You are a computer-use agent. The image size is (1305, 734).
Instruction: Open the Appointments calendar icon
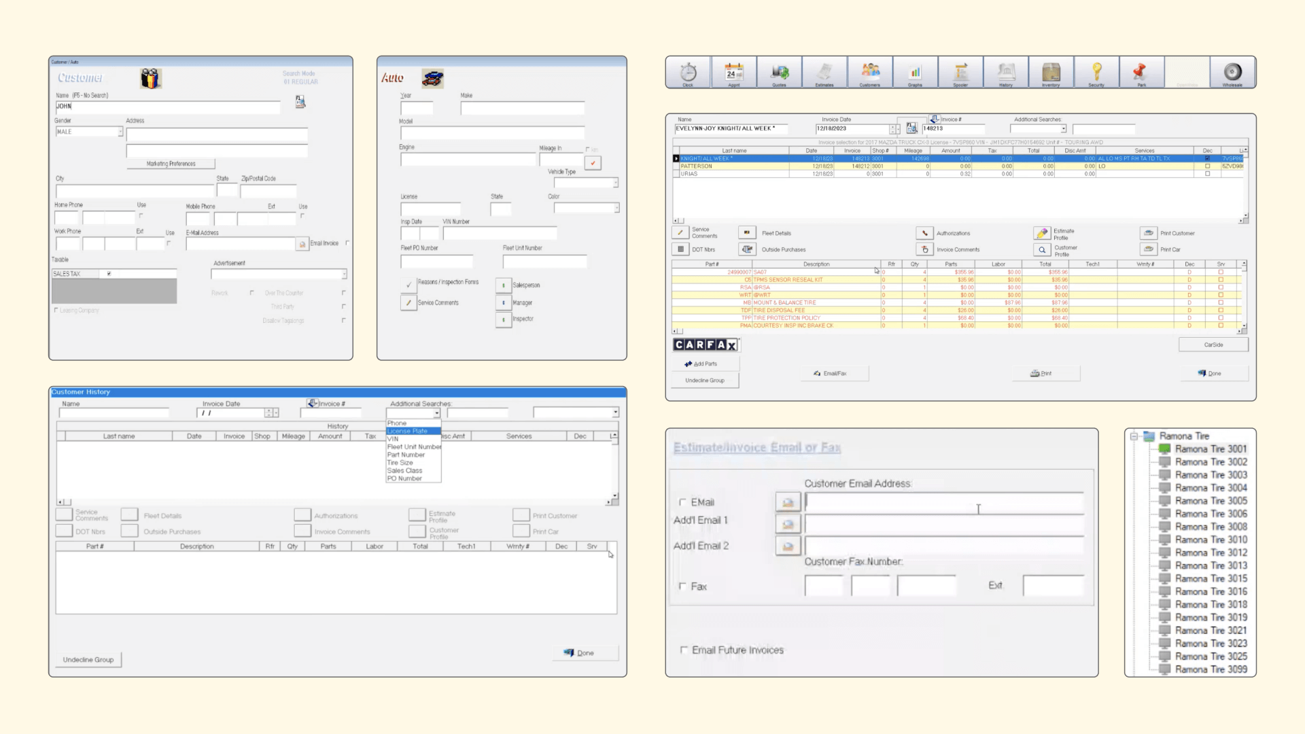point(734,72)
